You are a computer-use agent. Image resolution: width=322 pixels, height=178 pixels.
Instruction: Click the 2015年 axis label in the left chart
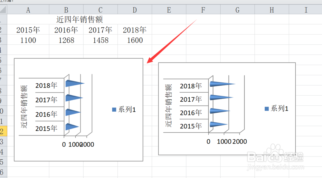coord(46,128)
